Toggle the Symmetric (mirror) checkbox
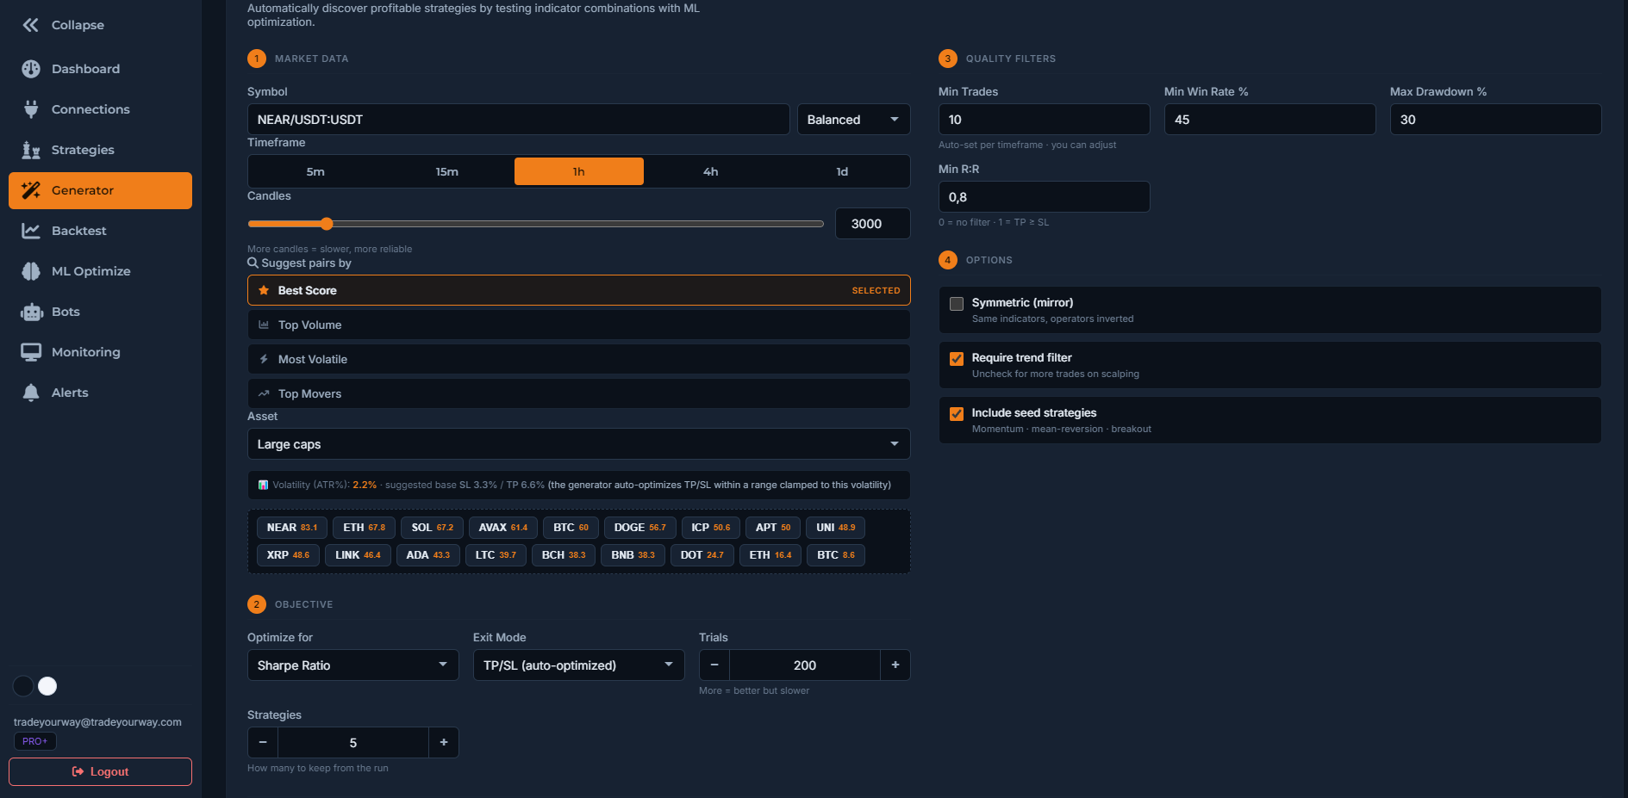The height and width of the screenshot is (798, 1628). tap(957, 303)
